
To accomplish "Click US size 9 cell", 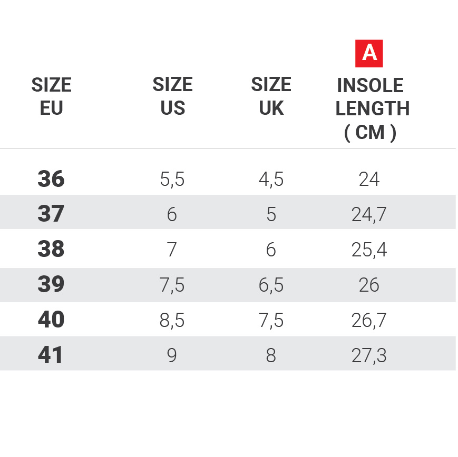I will pos(172,355).
